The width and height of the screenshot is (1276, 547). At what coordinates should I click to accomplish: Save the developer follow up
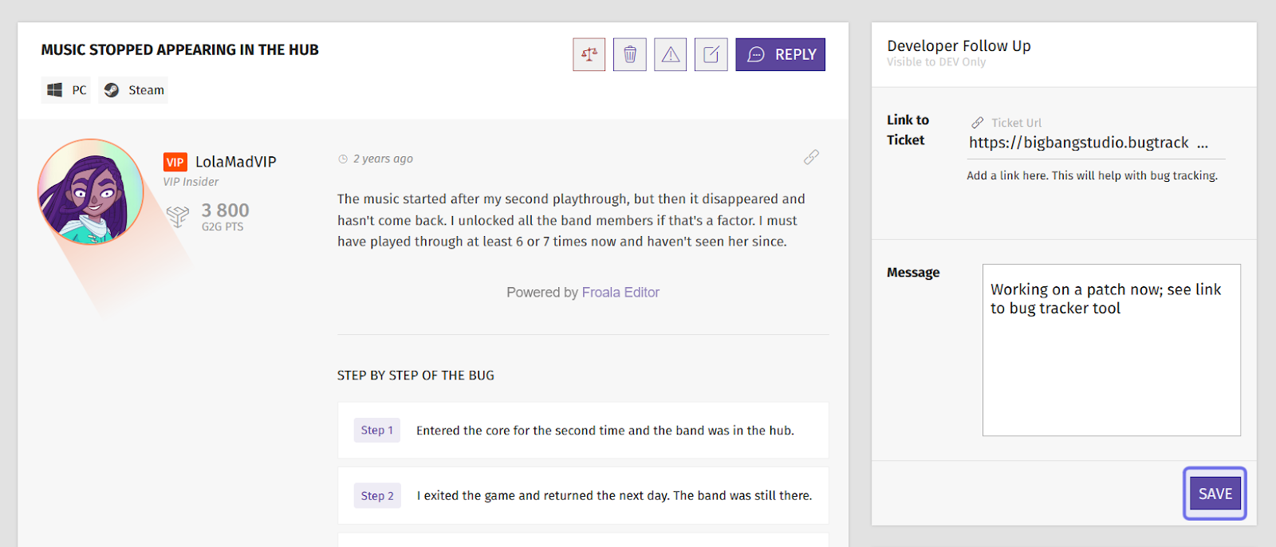[x=1215, y=494]
